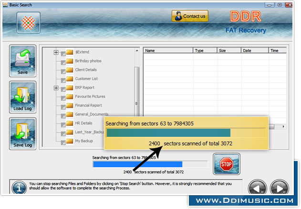Click the Save Log button
The image size is (301, 209).
click(x=22, y=133)
